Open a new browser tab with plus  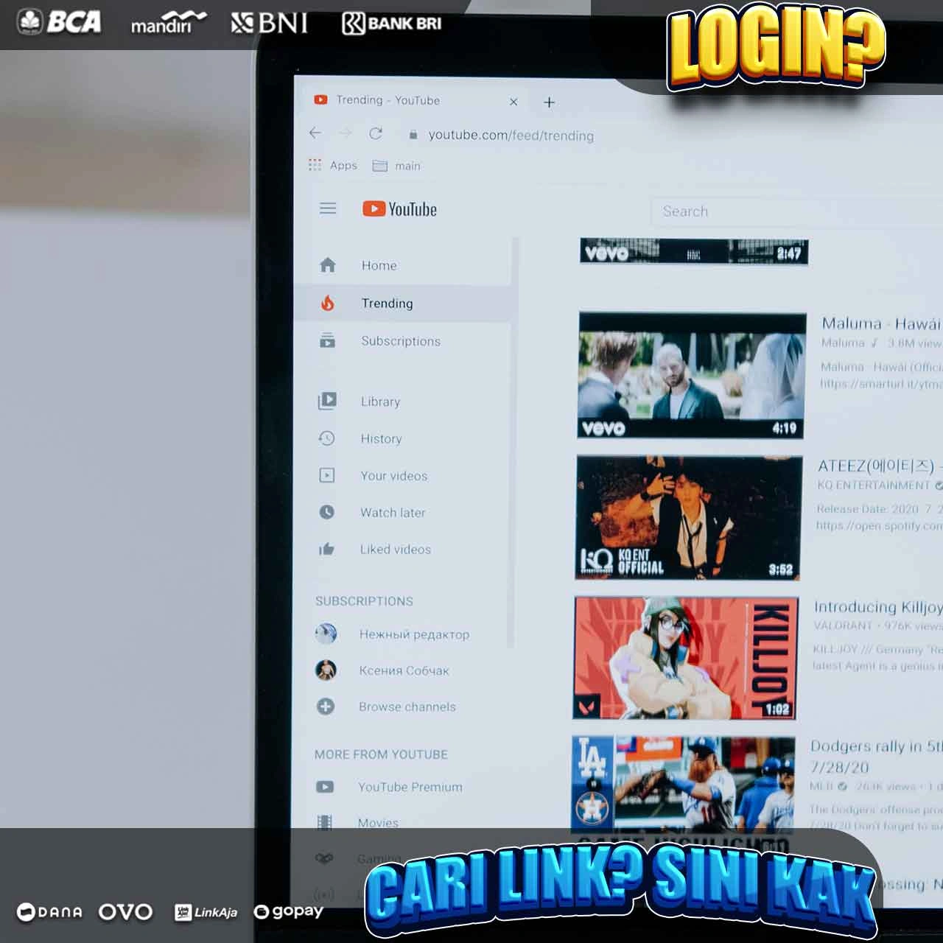coord(549,102)
